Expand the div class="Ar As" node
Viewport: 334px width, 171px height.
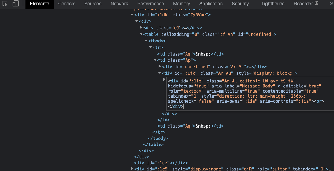click(160, 67)
